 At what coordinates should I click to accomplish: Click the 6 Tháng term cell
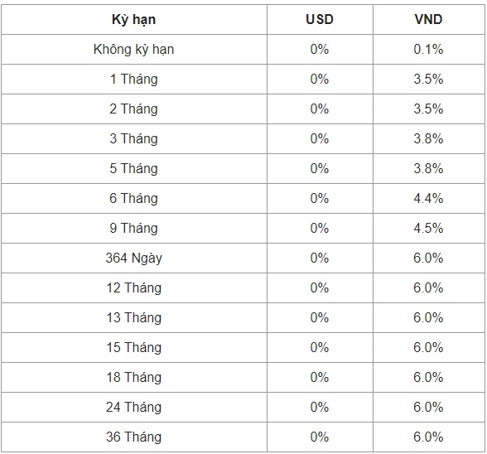(134, 199)
